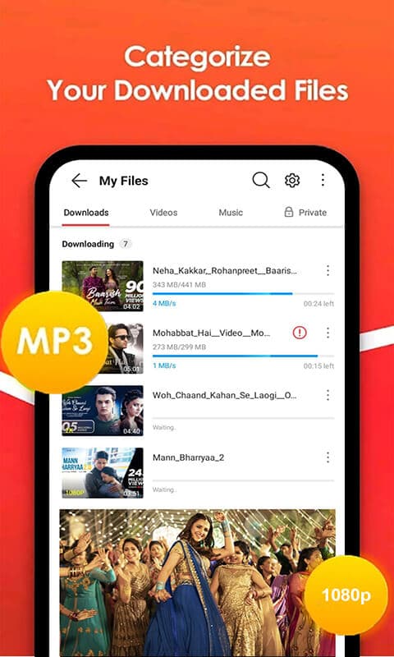Switch to the Downloads tab

coord(86,213)
